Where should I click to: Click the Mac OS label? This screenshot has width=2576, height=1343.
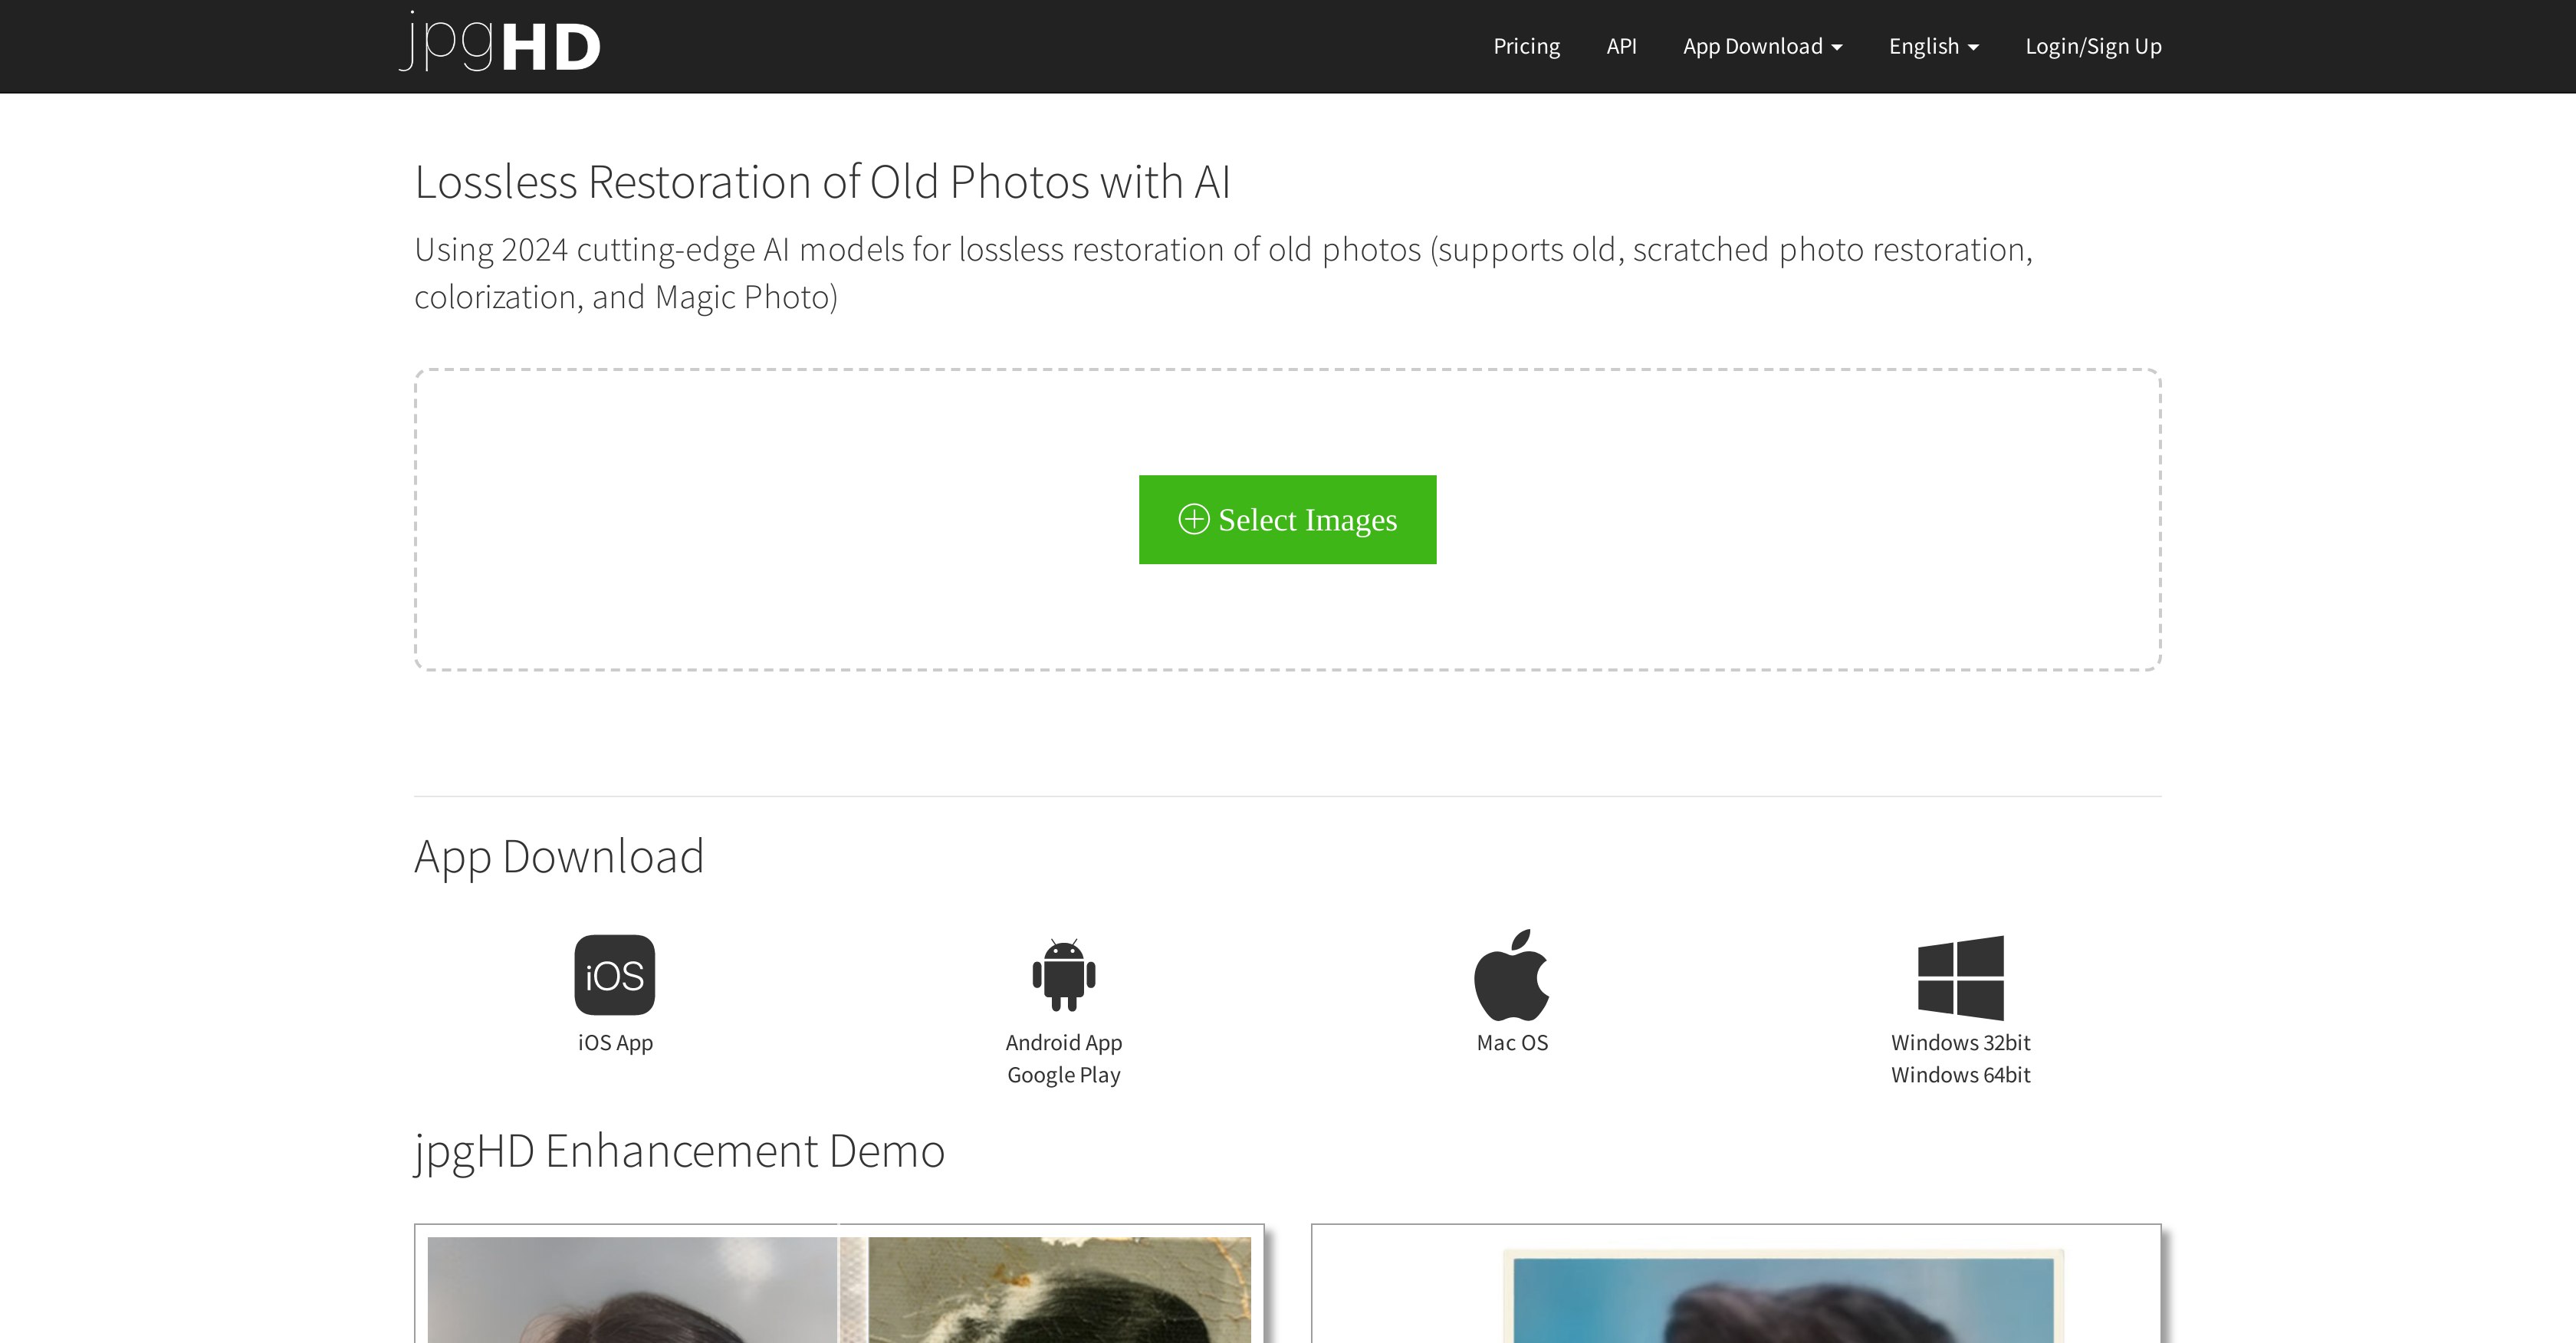(1512, 1042)
